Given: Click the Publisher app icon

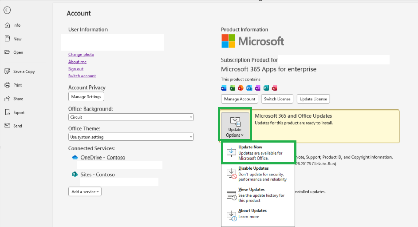Looking at the screenshot, I should point(266,88).
